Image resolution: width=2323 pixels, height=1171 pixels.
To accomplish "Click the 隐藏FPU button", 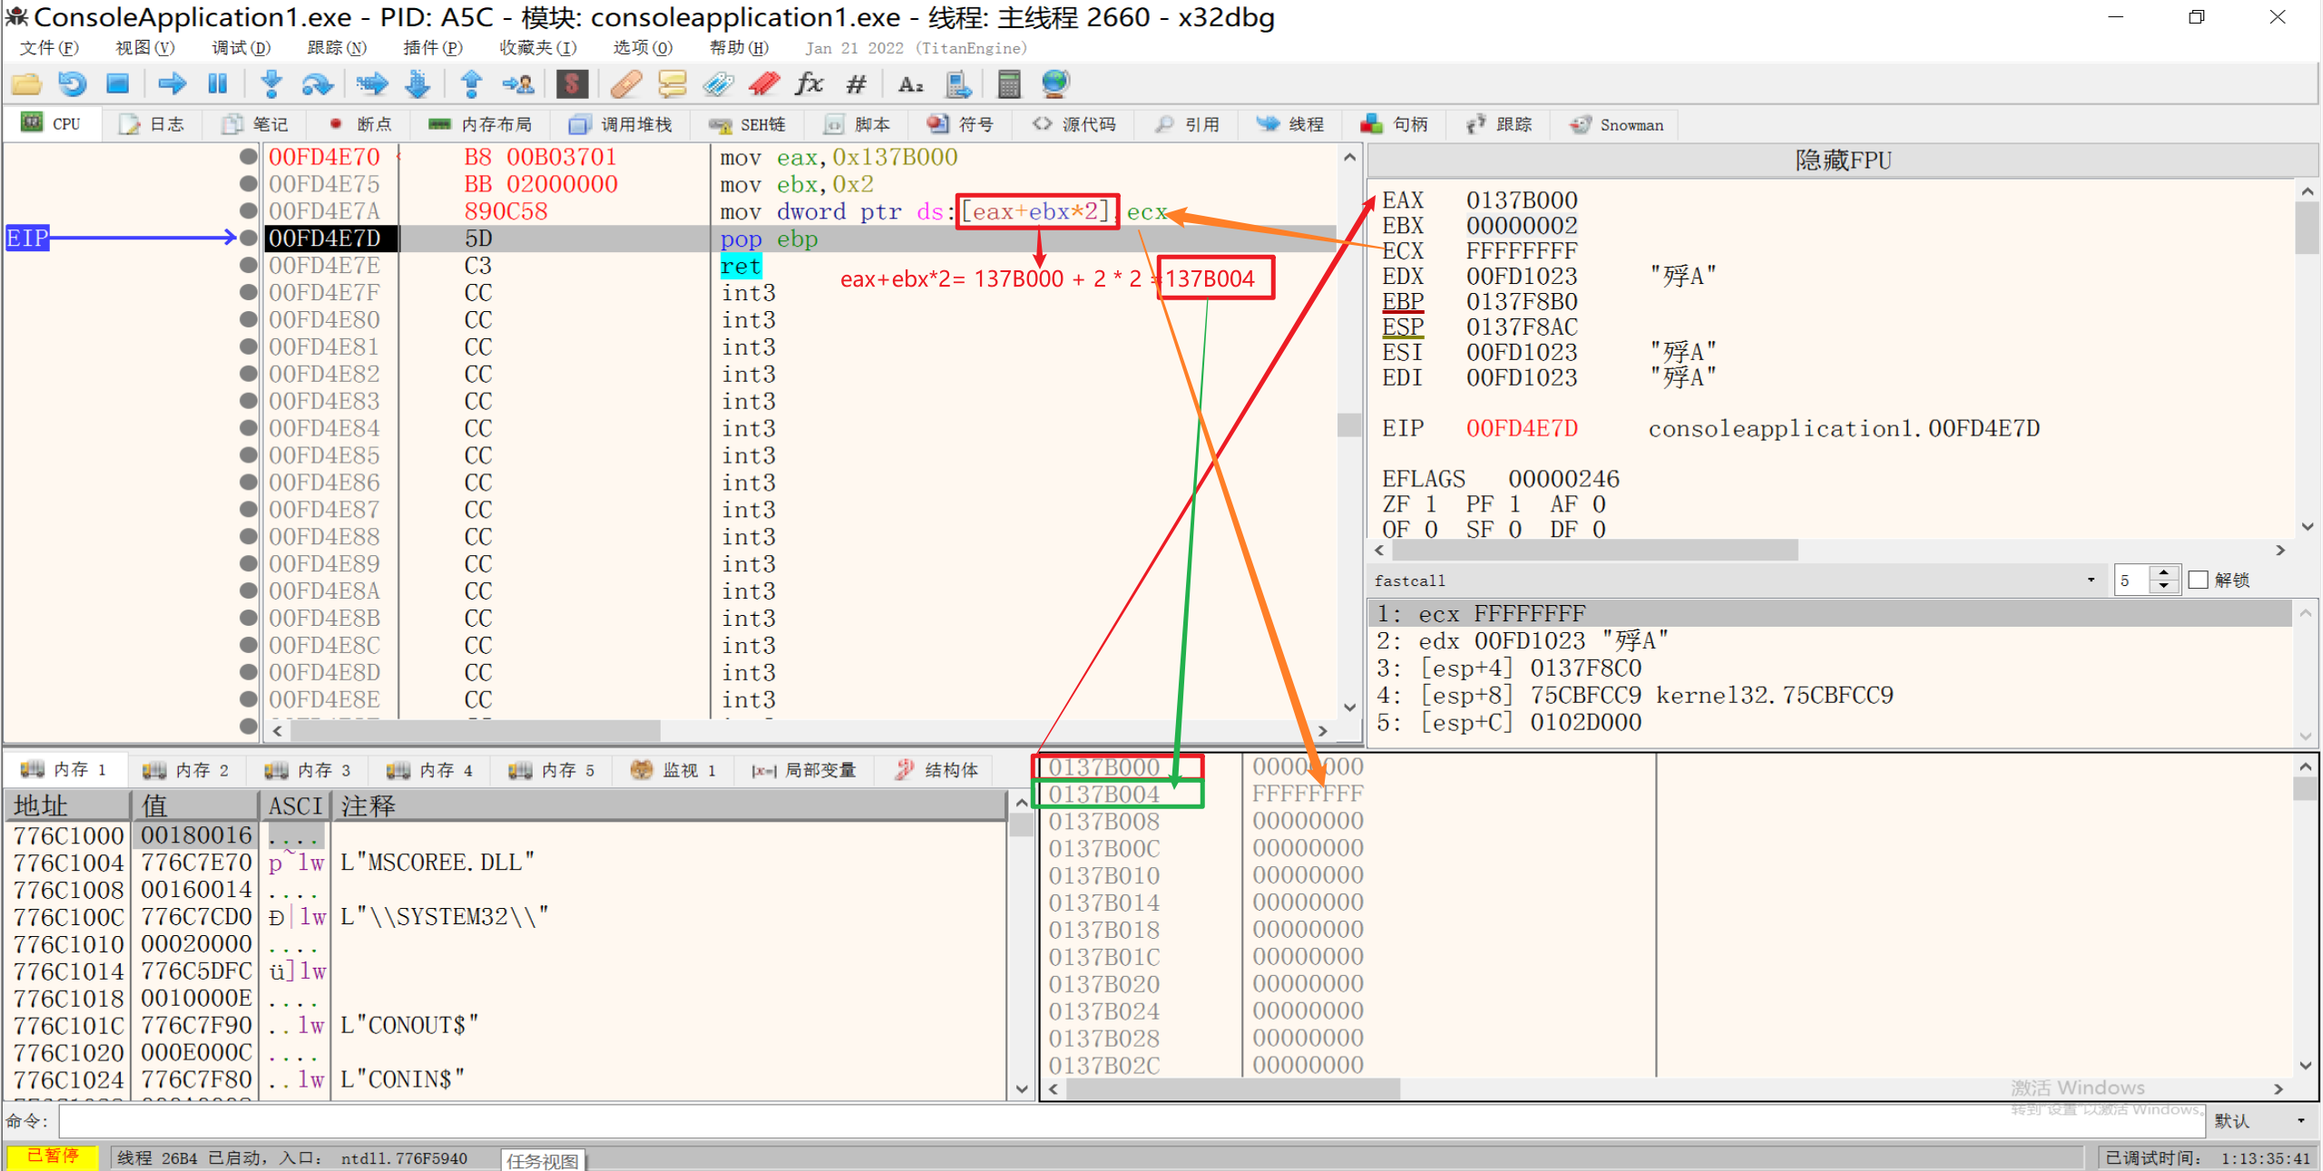I will point(1842,161).
